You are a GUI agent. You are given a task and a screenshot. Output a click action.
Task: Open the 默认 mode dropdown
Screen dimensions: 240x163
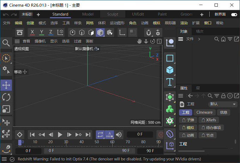coord(223,104)
